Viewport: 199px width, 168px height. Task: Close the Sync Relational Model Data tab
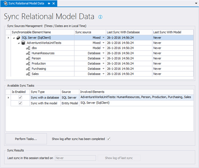tap(54, 3)
